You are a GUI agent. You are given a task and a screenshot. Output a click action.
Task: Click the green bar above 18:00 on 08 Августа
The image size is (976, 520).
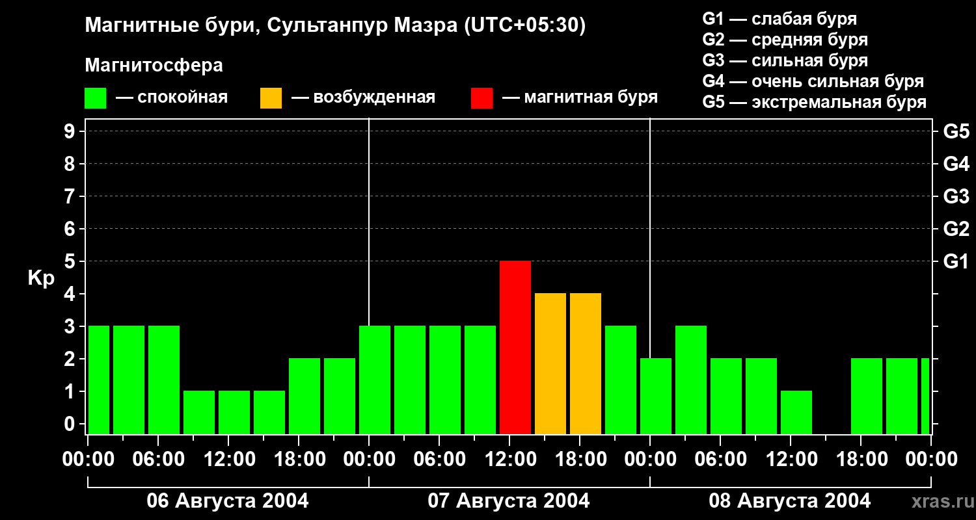click(x=867, y=396)
